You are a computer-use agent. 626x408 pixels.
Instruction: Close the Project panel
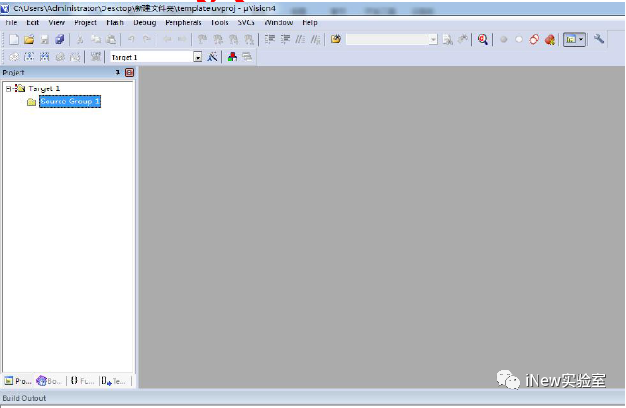(x=129, y=73)
